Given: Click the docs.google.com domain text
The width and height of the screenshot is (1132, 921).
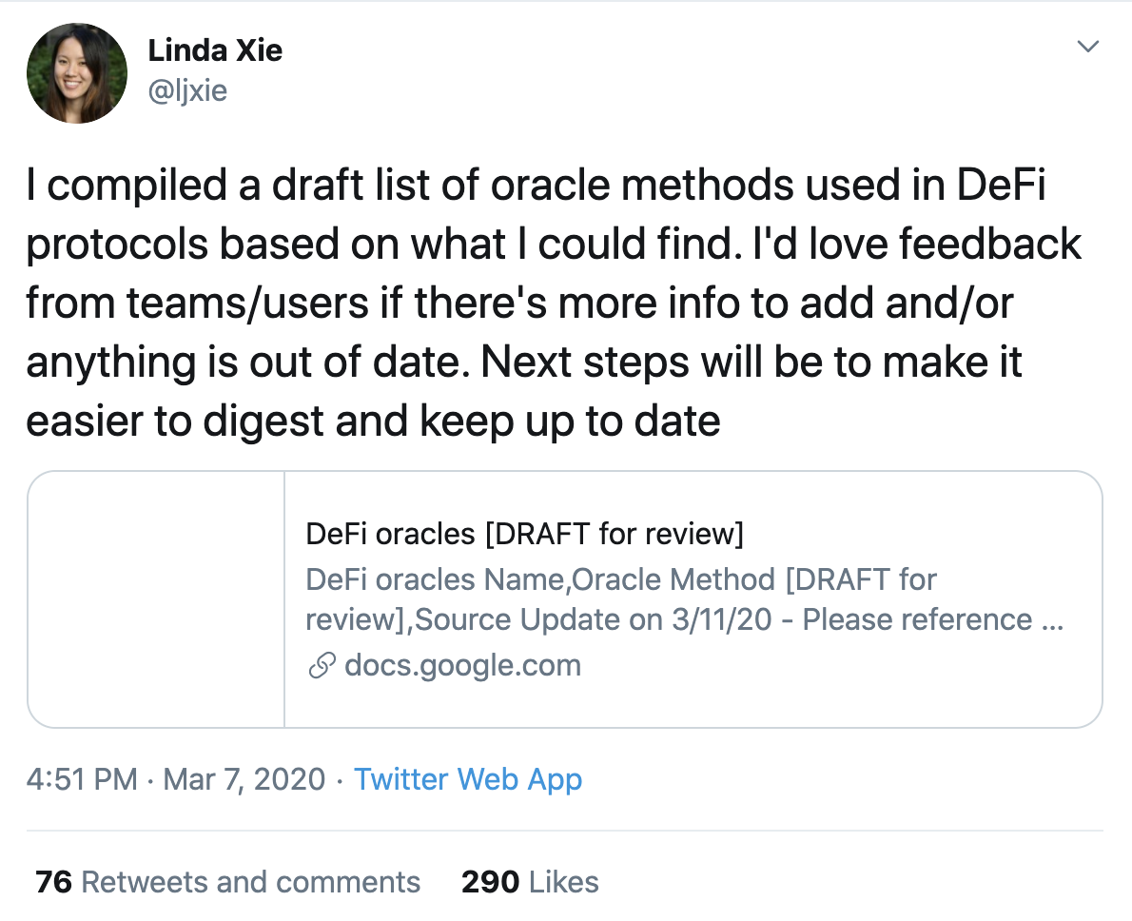Looking at the screenshot, I should tap(462, 665).
